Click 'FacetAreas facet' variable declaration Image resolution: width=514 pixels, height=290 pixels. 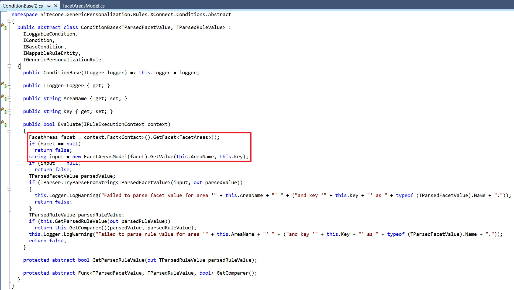(x=52, y=137)
